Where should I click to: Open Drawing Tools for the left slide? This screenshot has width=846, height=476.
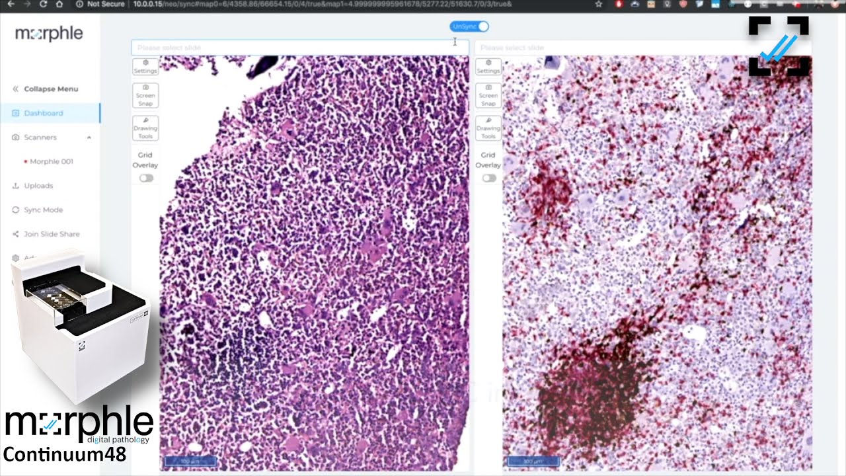tap(145, 128)
